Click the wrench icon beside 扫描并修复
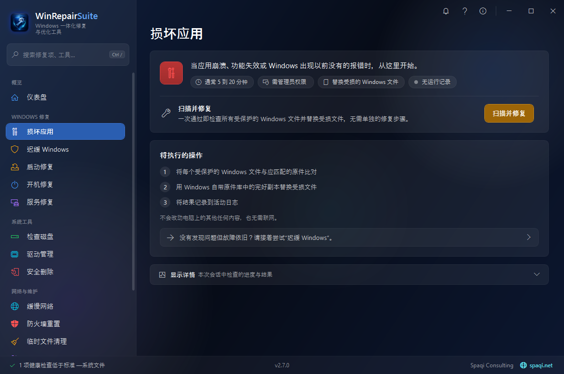This screenshot has width=564, height=374. pos(166,113)
